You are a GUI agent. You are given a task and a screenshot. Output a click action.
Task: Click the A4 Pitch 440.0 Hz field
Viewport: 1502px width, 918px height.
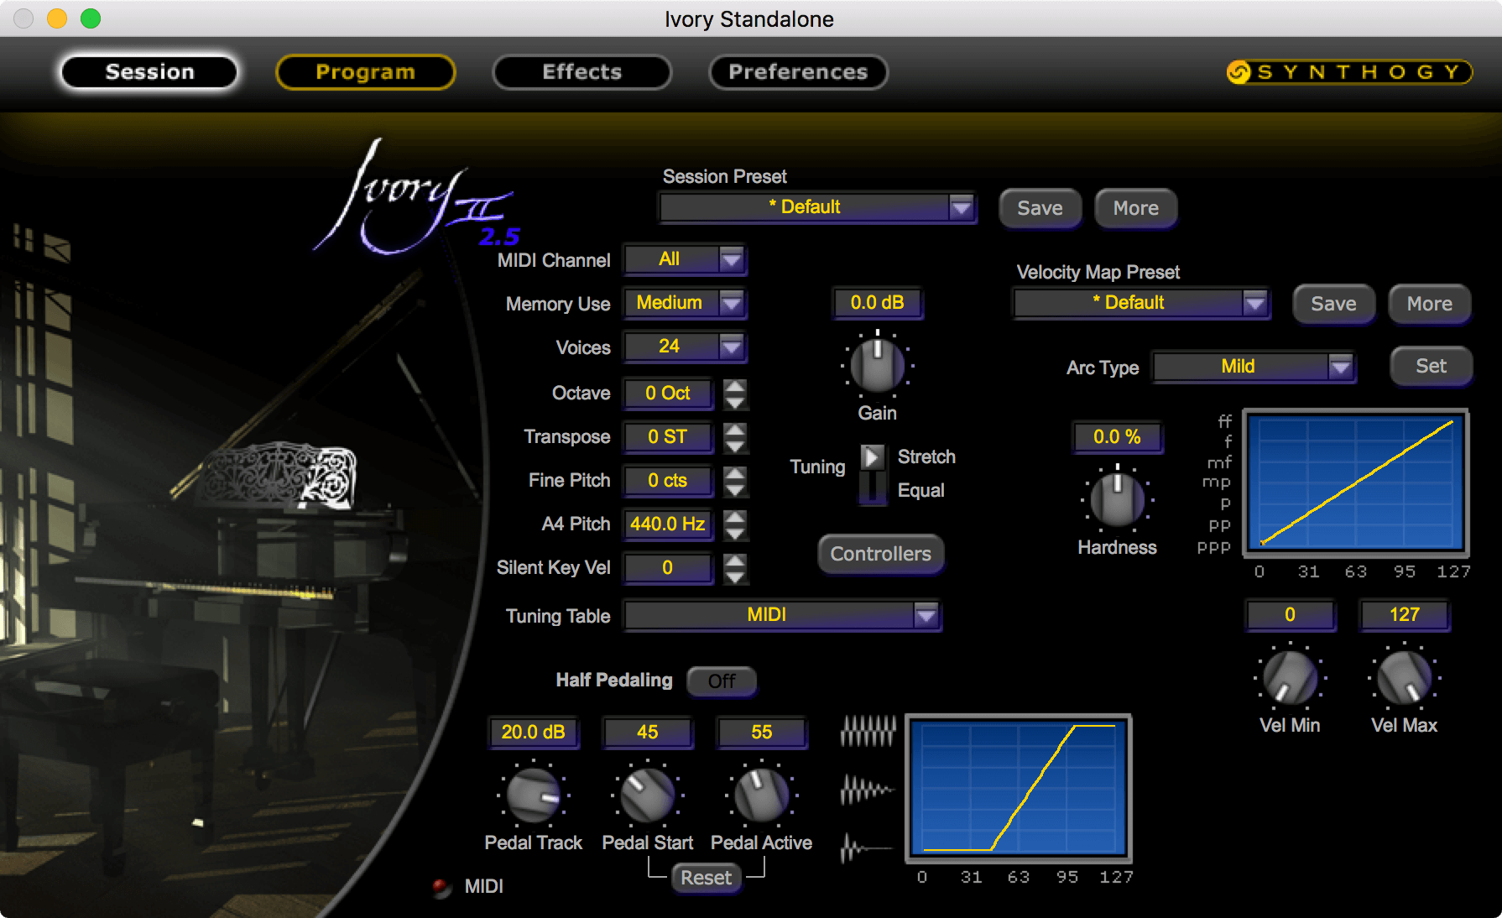click(x=668, y=524)
